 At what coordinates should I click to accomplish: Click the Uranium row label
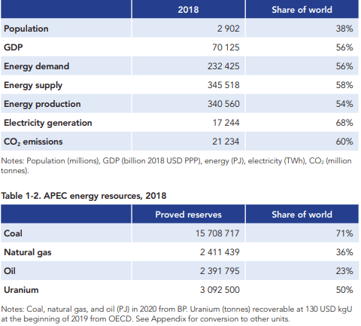(x=21, y=290)
